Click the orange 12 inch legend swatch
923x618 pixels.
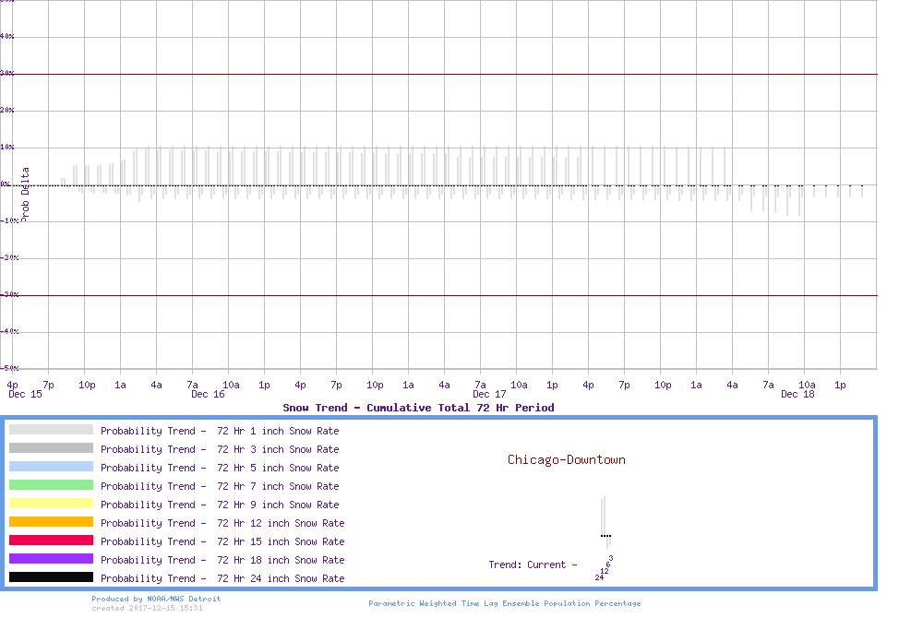tap(51, 522)
